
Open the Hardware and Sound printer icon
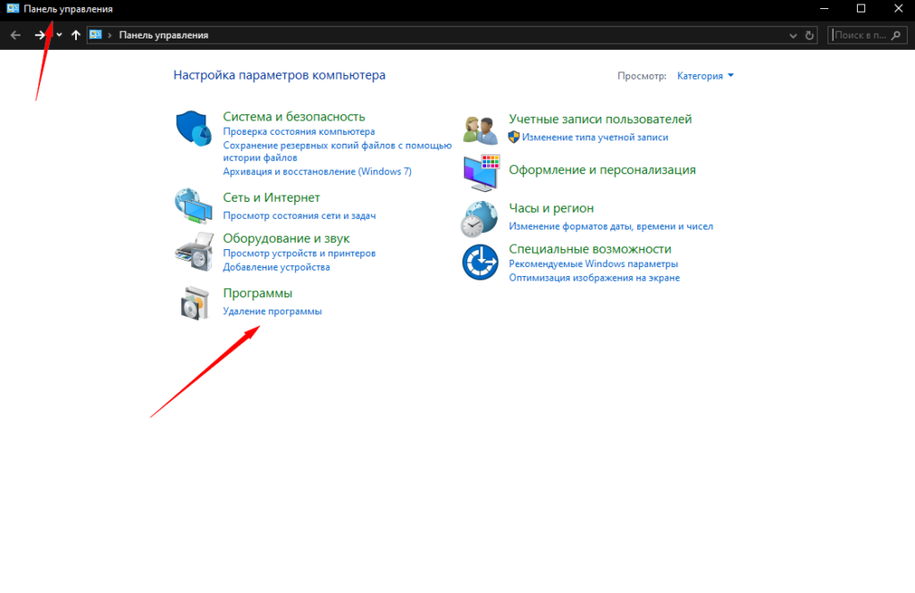tap(194, 252)
